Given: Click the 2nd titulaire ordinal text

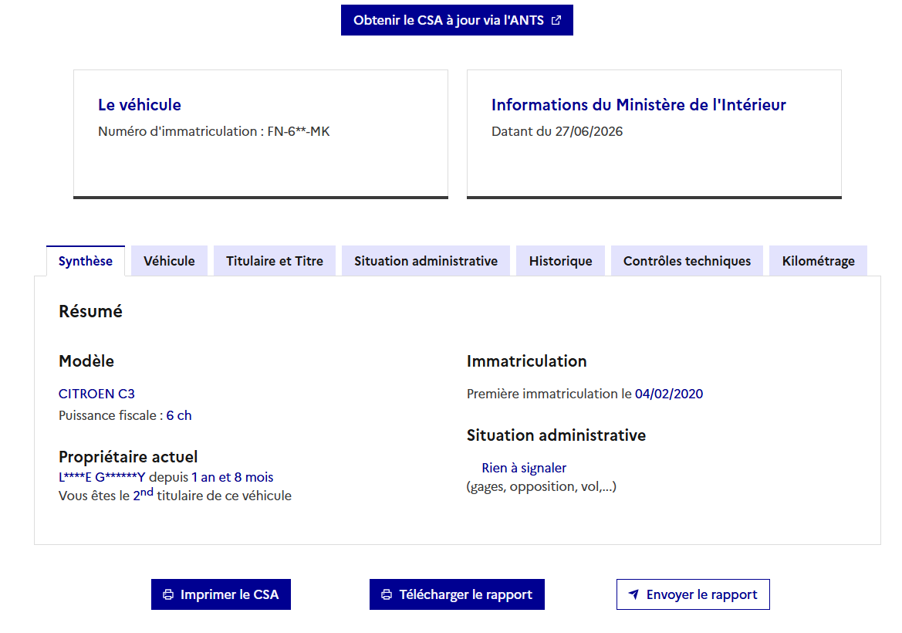Looking at the screenshot, I should (144, 494).
